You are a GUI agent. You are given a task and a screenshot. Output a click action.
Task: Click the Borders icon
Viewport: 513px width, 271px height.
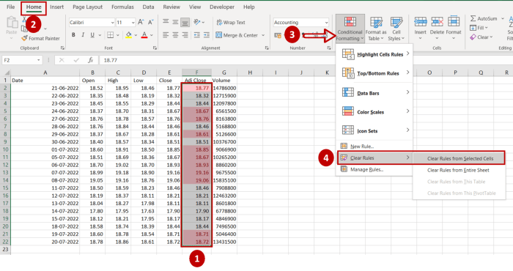click(x=111, y=35)
